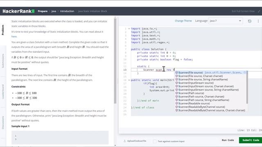Click the Output Format heading
The width and height of the screenshot is (262, 147).
click(x=20, y=105)
